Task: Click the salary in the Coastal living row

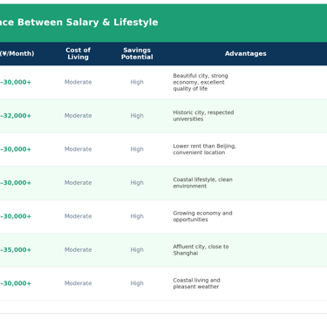Action: (x=16, y=283)
